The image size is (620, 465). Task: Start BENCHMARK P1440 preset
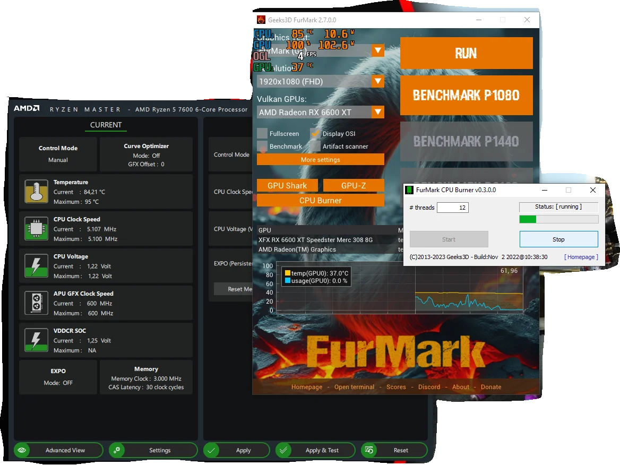467,141
